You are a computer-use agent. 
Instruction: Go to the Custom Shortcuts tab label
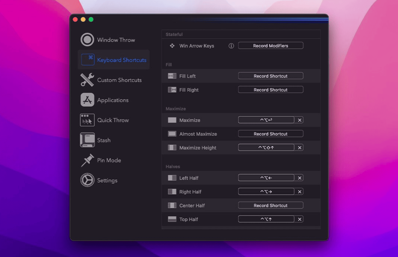click(119, 80)
